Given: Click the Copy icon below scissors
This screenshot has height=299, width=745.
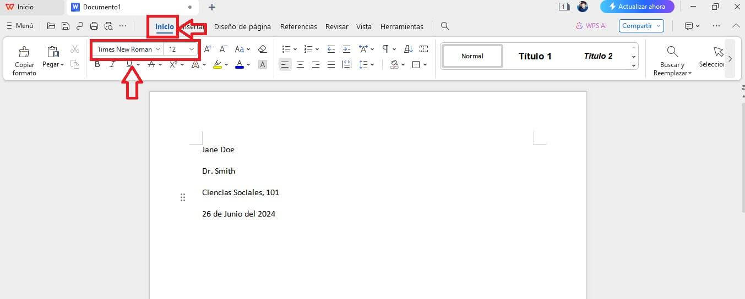Looking at the screenshot, I should [75, 64].
